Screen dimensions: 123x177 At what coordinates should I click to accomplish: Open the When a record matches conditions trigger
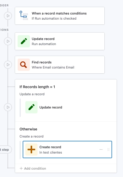tap(60, 16)
